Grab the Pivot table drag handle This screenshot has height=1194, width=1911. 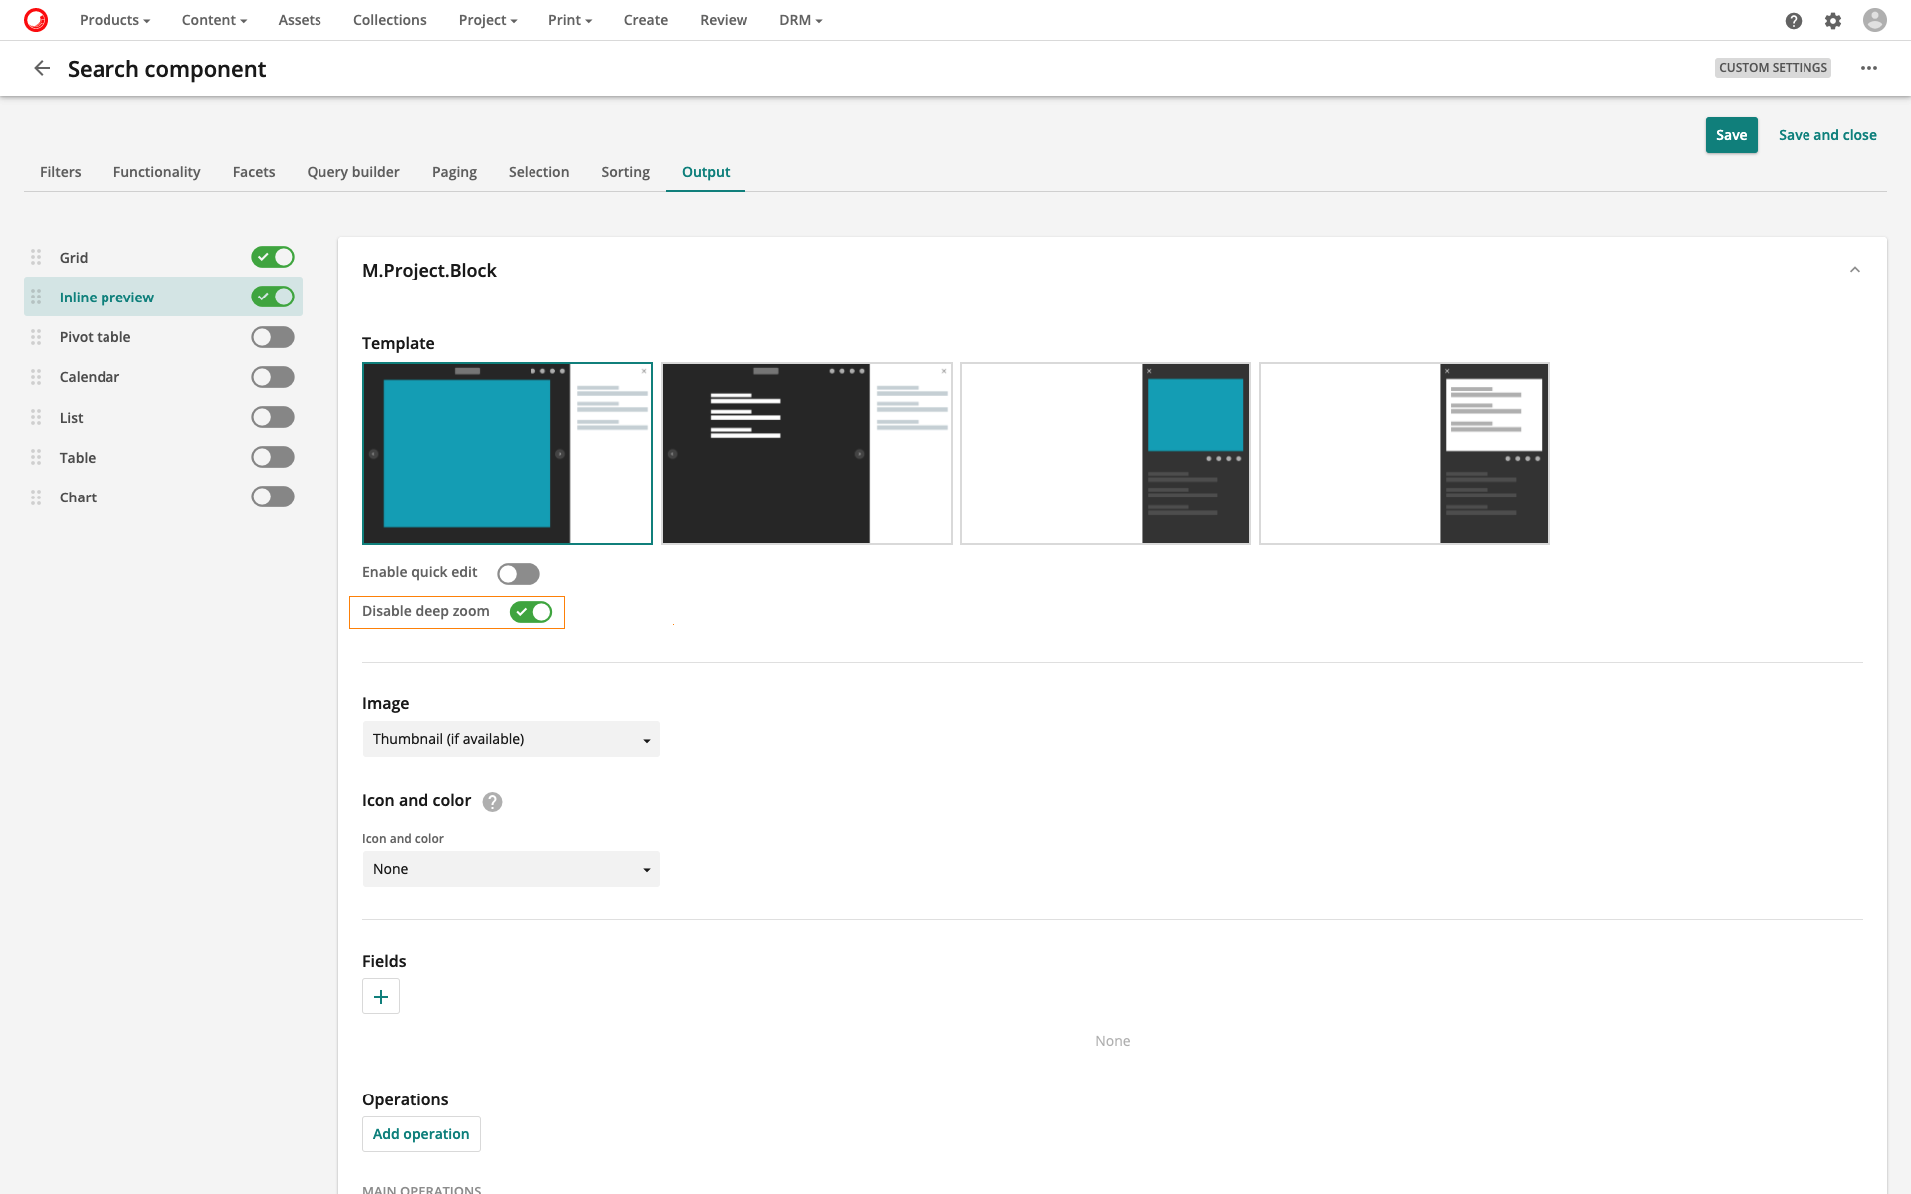pyautogui.click(x=36, y=337)
